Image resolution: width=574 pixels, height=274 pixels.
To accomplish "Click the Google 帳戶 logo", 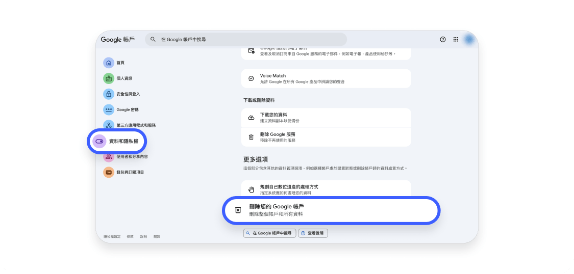I will click(117, 39).
